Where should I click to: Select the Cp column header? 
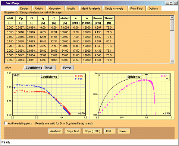pyautogui.click(x=21, y=18)
